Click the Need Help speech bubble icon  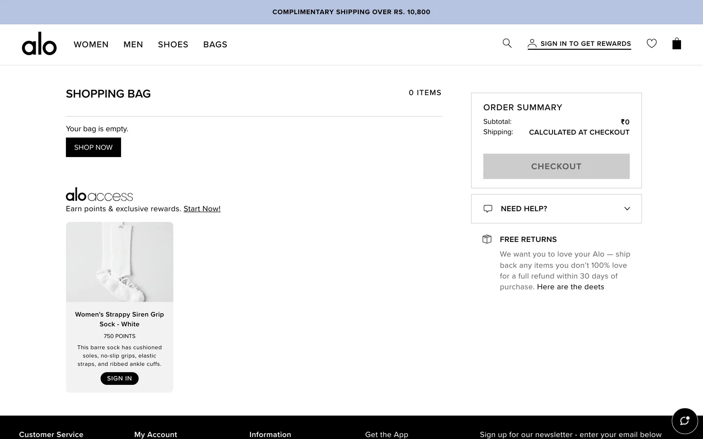tap(488, 209)
